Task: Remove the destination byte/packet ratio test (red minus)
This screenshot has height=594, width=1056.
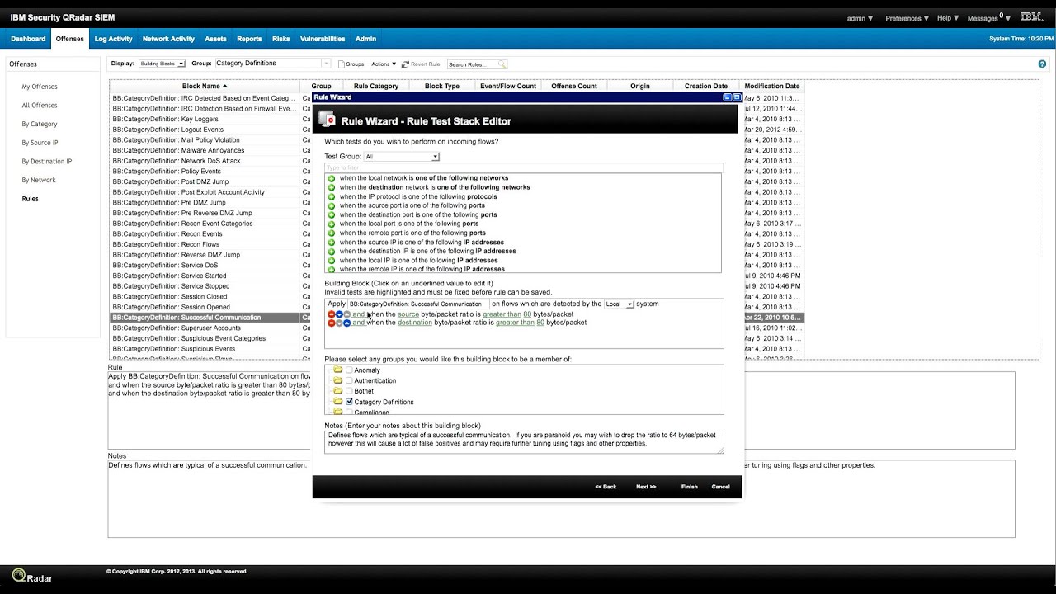Action: (332, 323)
